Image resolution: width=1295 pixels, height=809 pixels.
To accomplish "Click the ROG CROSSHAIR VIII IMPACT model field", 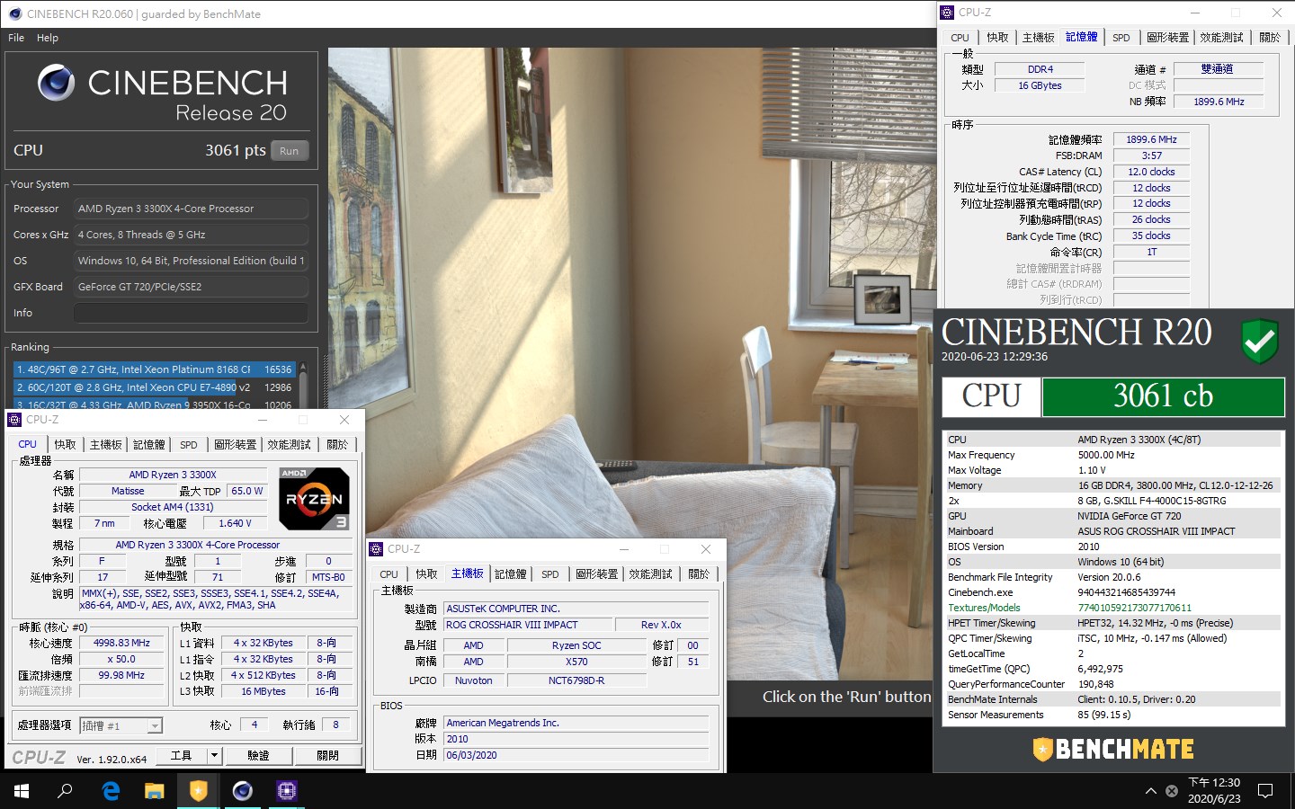I will click(527, 625).
